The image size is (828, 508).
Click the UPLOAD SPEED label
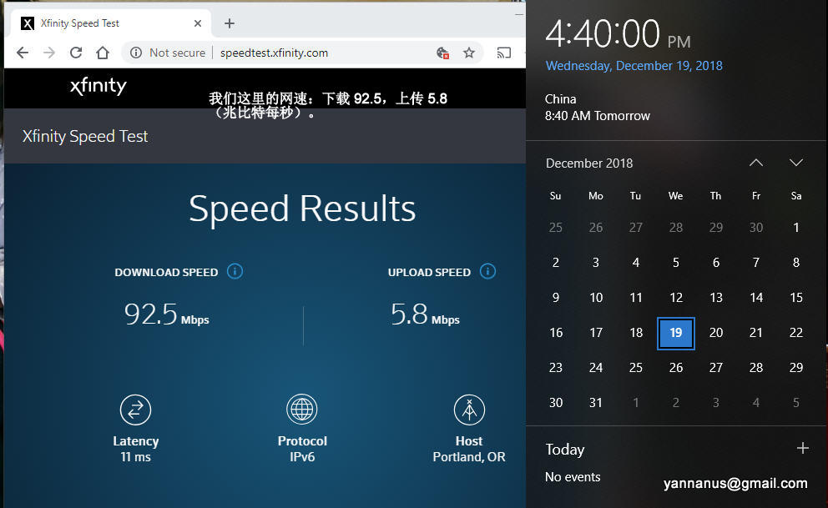[429, 272]
